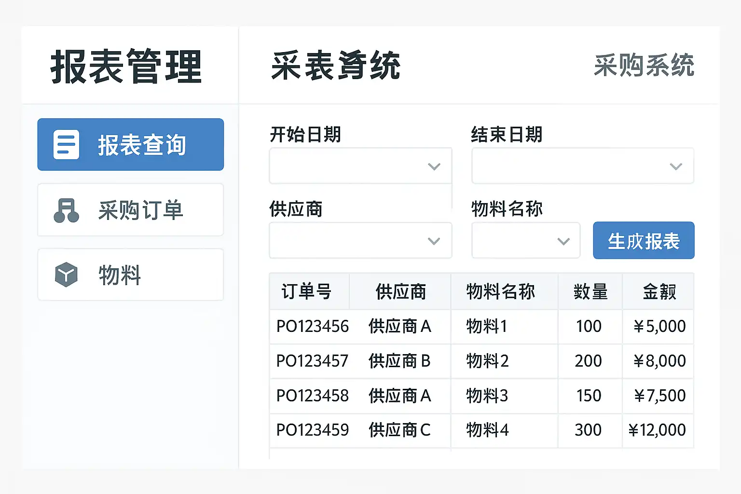The height and width of the screenshot is (494, 741).
Task: Click the 生成报表 button
Action: pos(644,241)
